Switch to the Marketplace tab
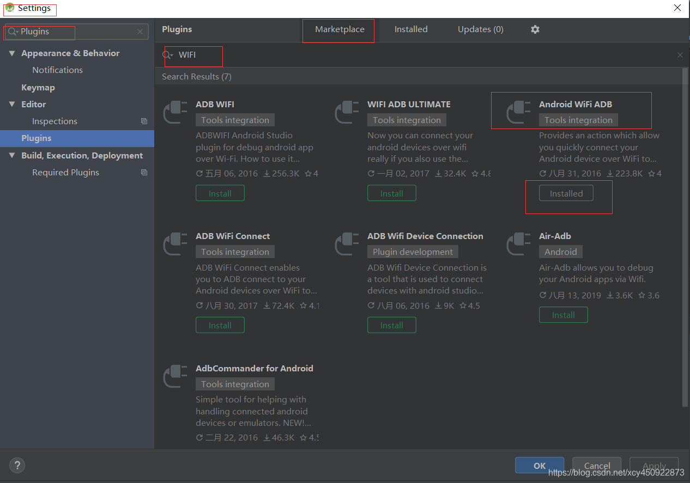This screenshot has width=690, height=483. coord(340,29)
